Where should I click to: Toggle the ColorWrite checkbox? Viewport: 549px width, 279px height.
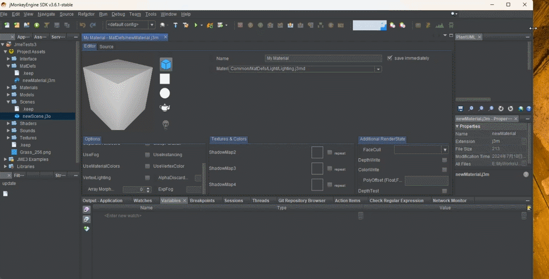click(444, 170)
